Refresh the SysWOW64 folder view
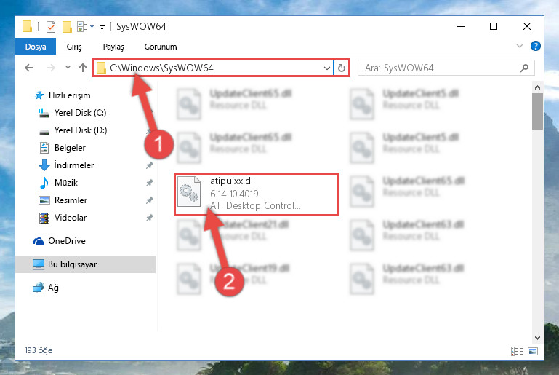The height and width of the screenshot is (375, 559). [x=342, y=68]
